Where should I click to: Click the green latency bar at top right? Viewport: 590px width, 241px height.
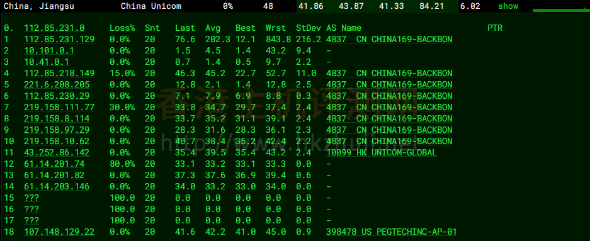click(561, 10)
